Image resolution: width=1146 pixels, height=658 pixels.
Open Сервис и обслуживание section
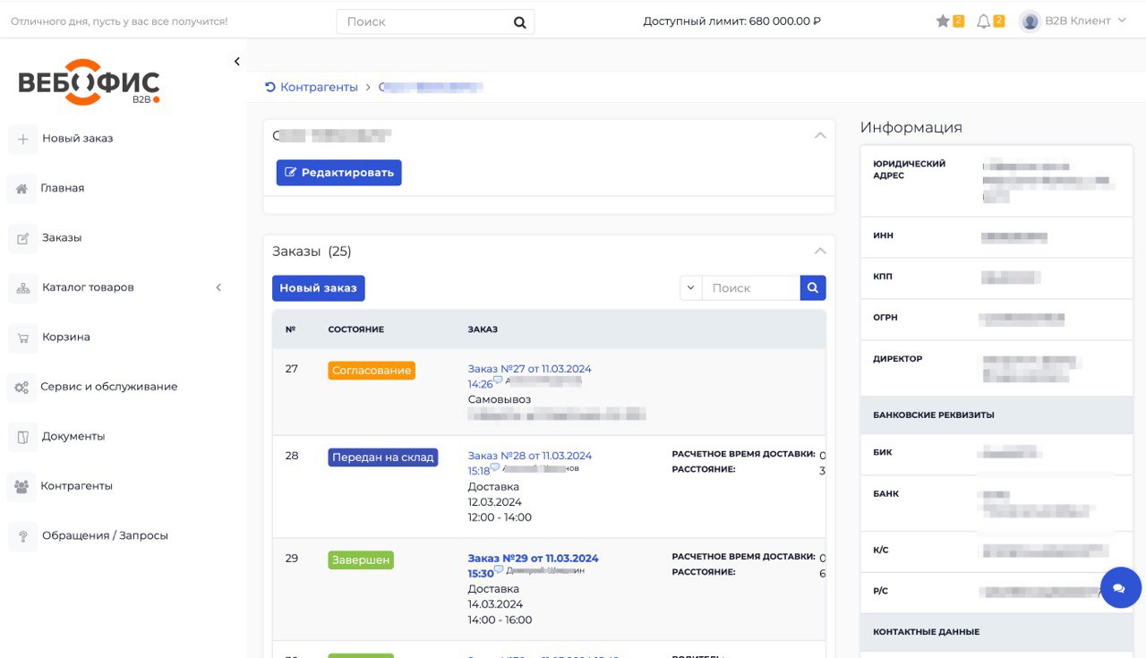(108, 387)
